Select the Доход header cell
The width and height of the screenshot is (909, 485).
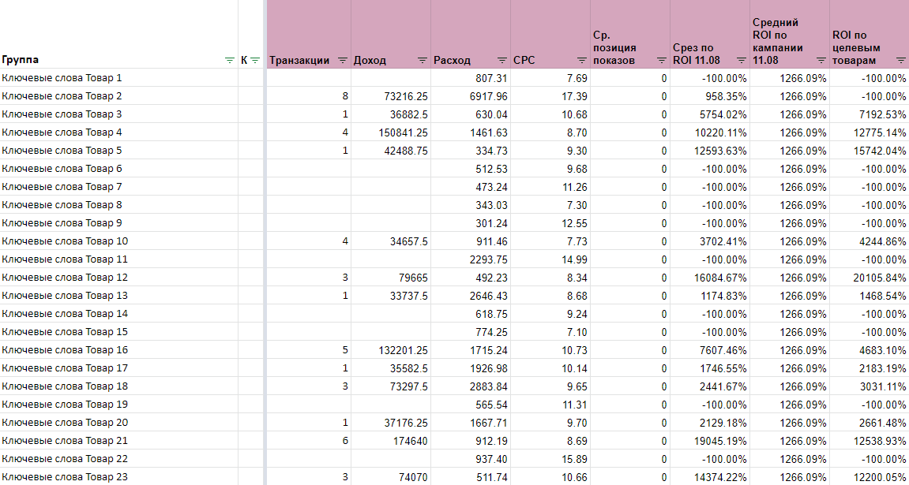[391, 34]
